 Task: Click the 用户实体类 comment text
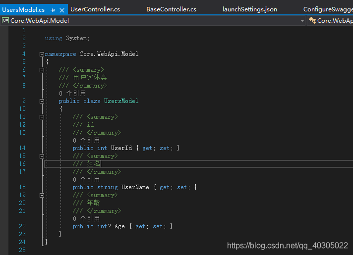[90, 78]
